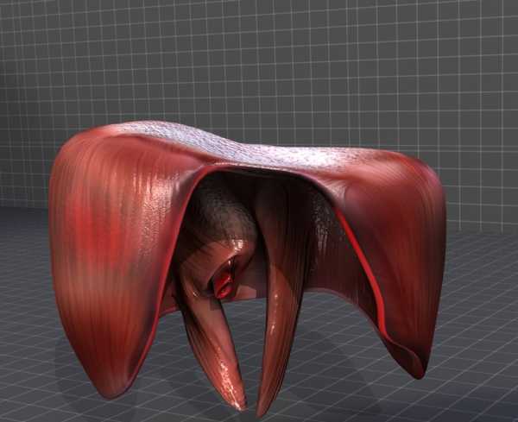The image size is (518, 422).
Task: Click the top-left corner of the back wall
Action: click(4, 4)
